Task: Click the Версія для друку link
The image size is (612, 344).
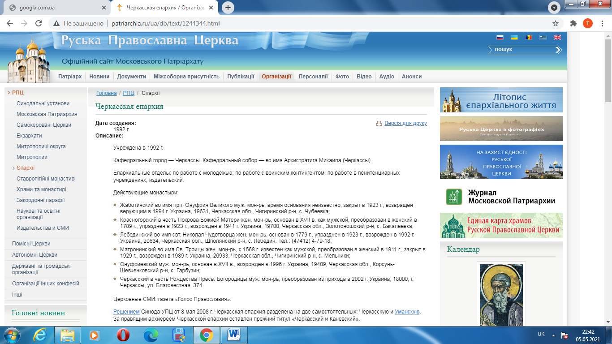Action: click(406, 124)
